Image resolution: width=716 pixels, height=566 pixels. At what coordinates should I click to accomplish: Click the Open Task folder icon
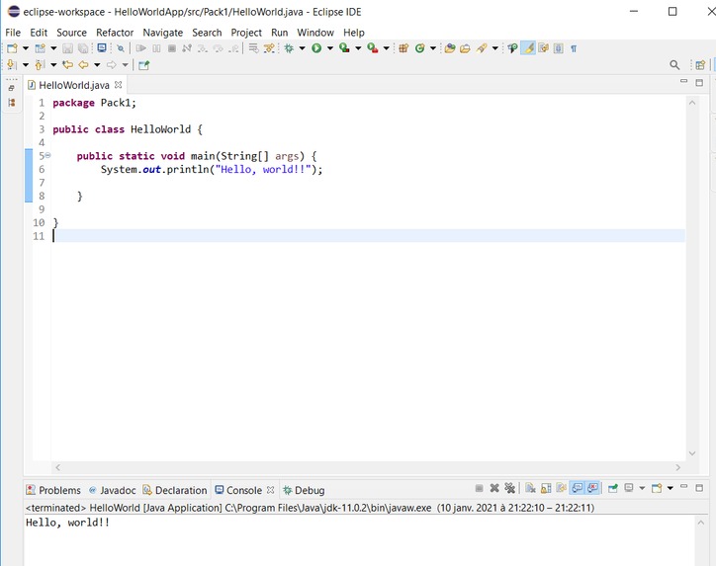pos(465,48)
